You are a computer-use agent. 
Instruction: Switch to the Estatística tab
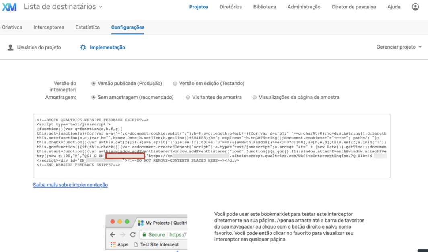point(88,27)
